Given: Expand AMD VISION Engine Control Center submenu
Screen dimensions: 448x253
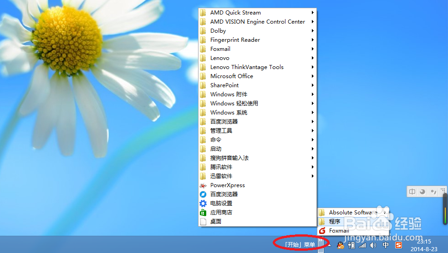Looking at the screenshot, I should [257, 22].
